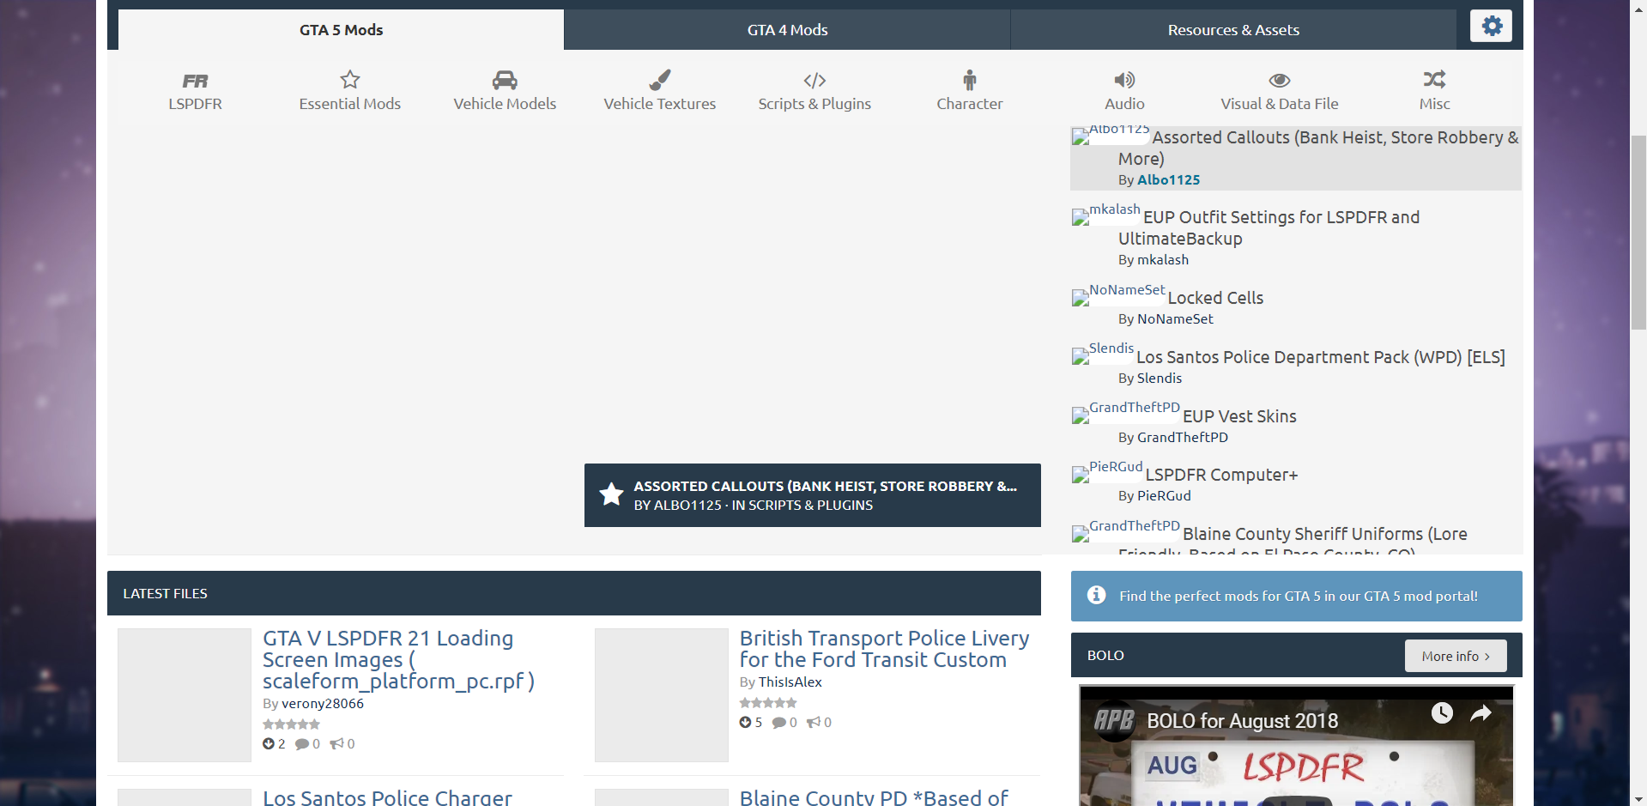
Task: Click the star rating under ThisIsAlex
Action: pyautogui.click(x=768, y=703)
